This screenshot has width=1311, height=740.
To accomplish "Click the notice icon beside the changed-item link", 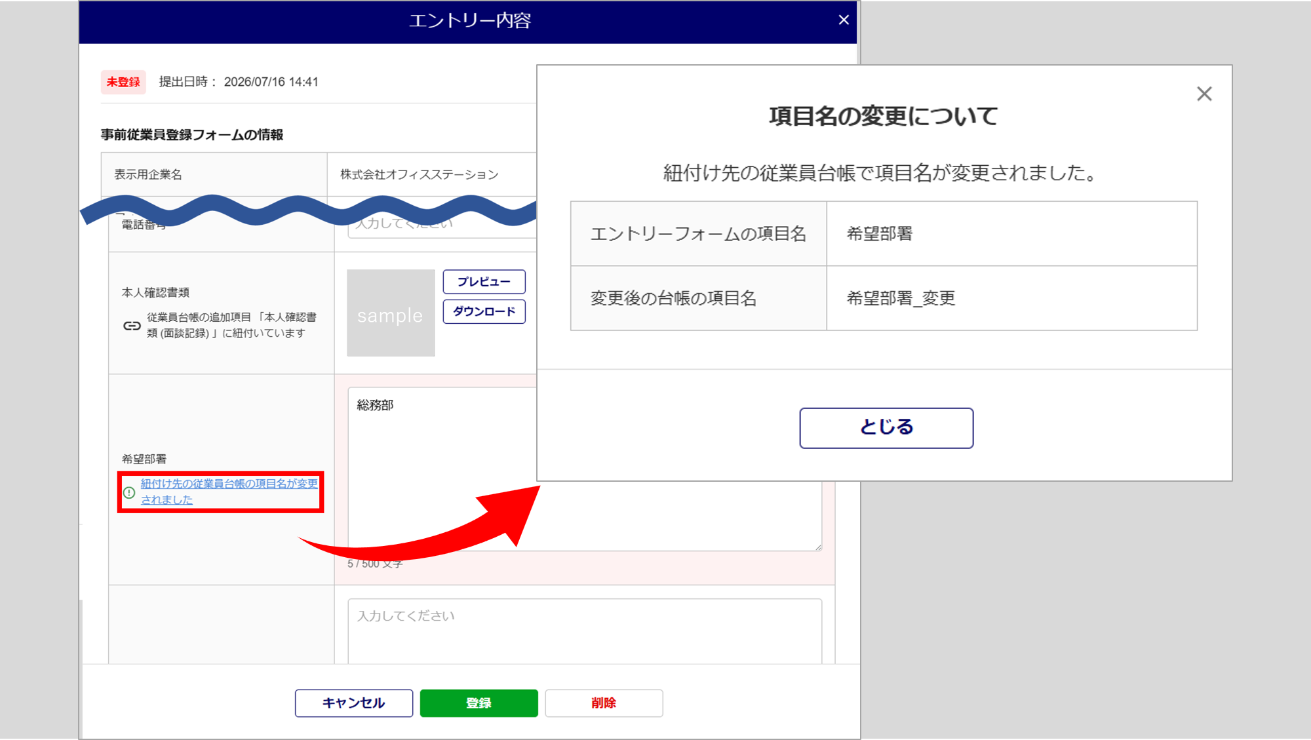I will coord(129,492).
